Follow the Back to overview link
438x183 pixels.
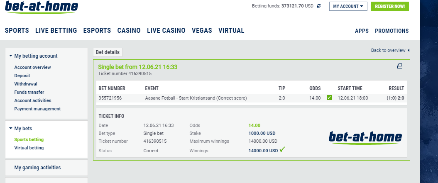click(388, 50)
